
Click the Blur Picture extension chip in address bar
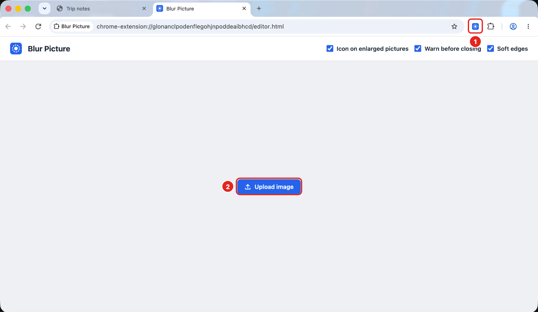pos(72,27)
